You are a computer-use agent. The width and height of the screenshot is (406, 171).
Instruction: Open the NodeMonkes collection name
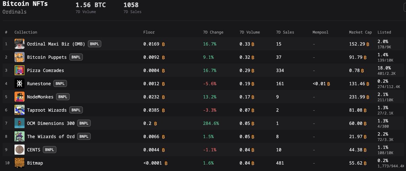pos(40,97)
